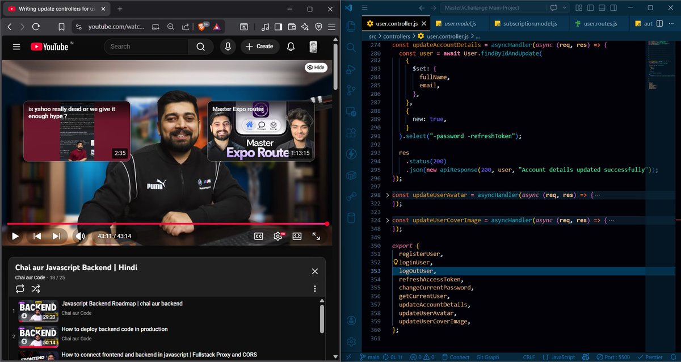Switch to user.routes.js tab
This screenshot has height=362, width=681.
tap(600, 23)
